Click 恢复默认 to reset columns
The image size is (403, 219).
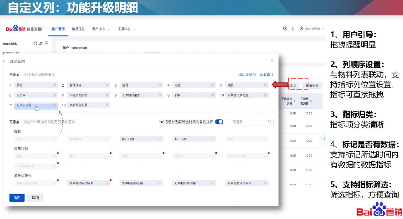pos(267,75)
